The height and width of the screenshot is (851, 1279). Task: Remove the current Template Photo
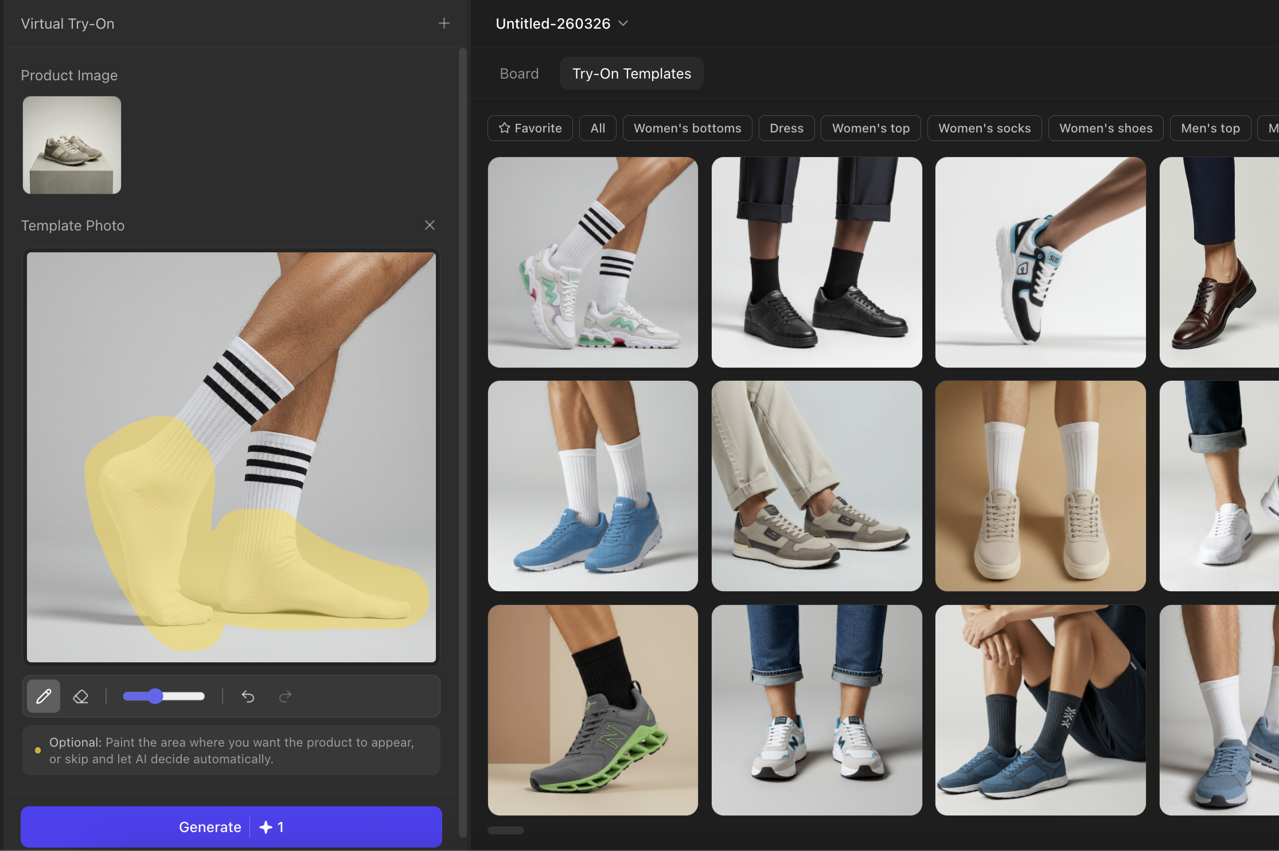pos(430,225)
